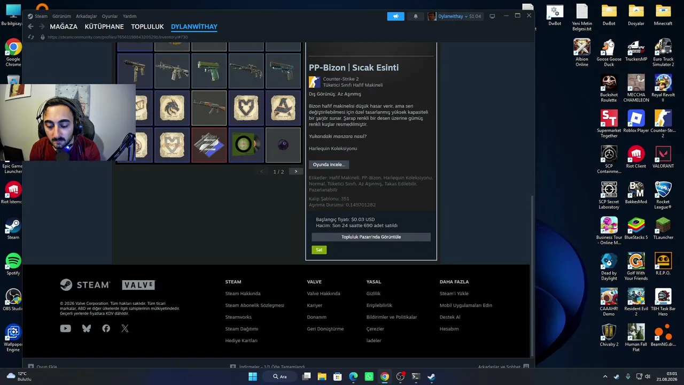Open the YouTube icon in footer
The width and height of the screenshot is (684, 385).
point(65,328)
